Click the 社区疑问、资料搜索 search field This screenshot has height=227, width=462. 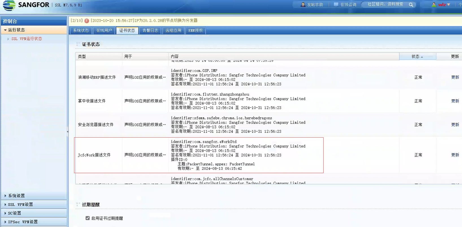point(385,5)
